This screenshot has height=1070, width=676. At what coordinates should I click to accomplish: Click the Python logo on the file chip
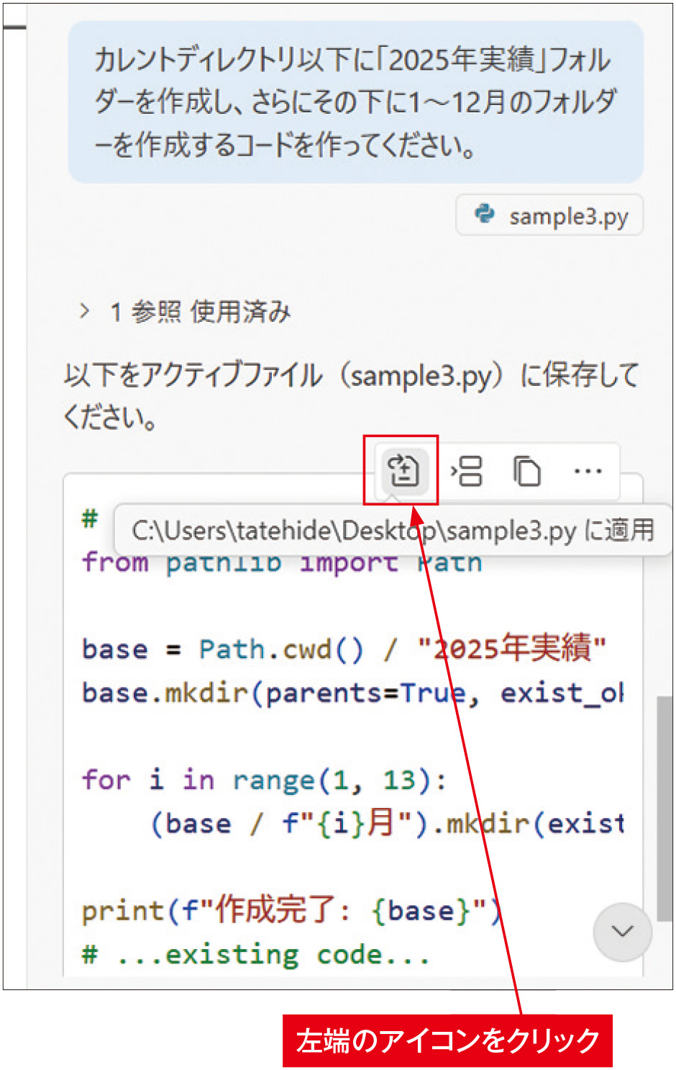485,214
